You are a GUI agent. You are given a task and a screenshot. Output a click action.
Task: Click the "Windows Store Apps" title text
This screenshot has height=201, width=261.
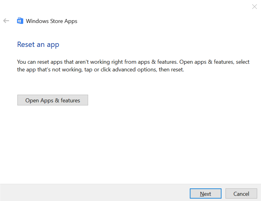(x=51, y=21)
